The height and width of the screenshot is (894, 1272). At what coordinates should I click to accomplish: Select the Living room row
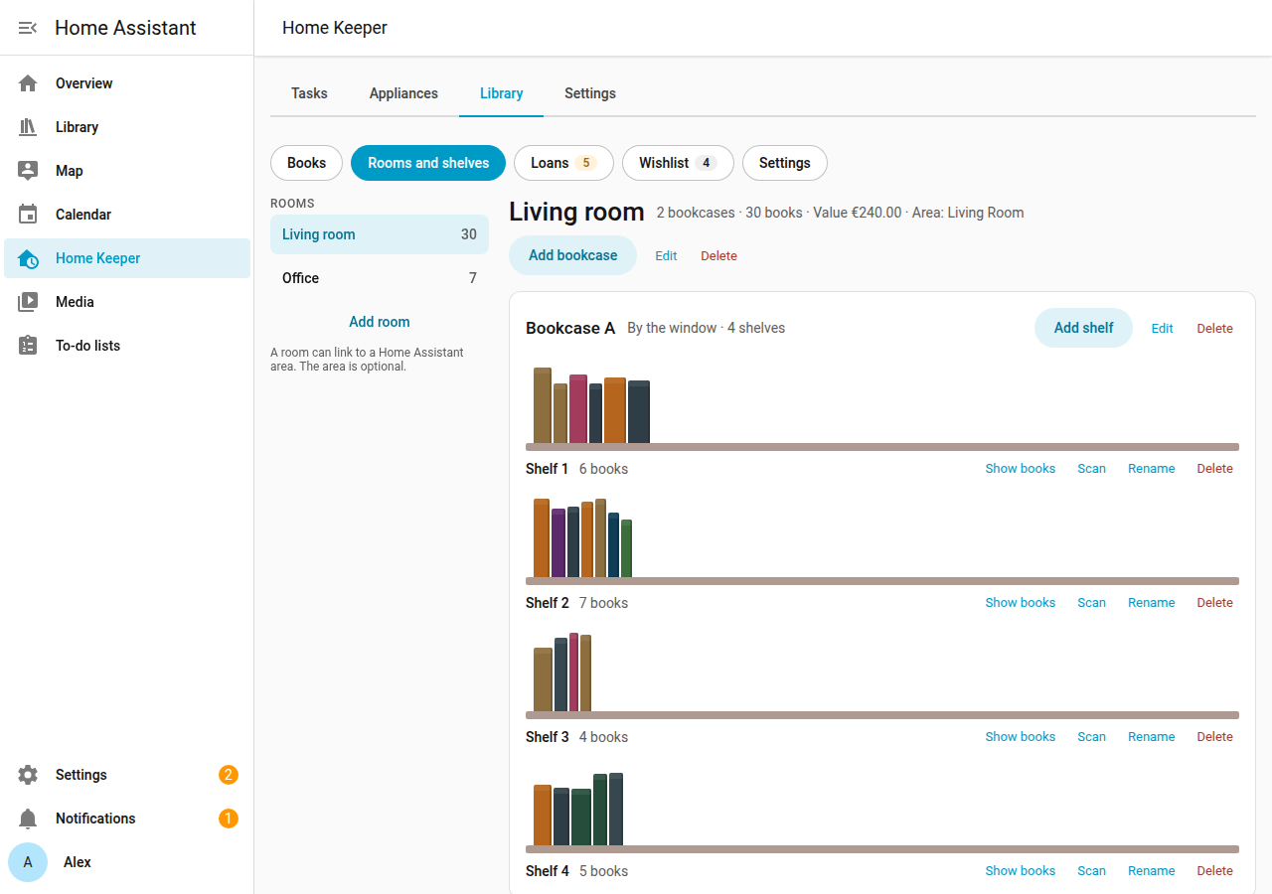pos(380,234)
